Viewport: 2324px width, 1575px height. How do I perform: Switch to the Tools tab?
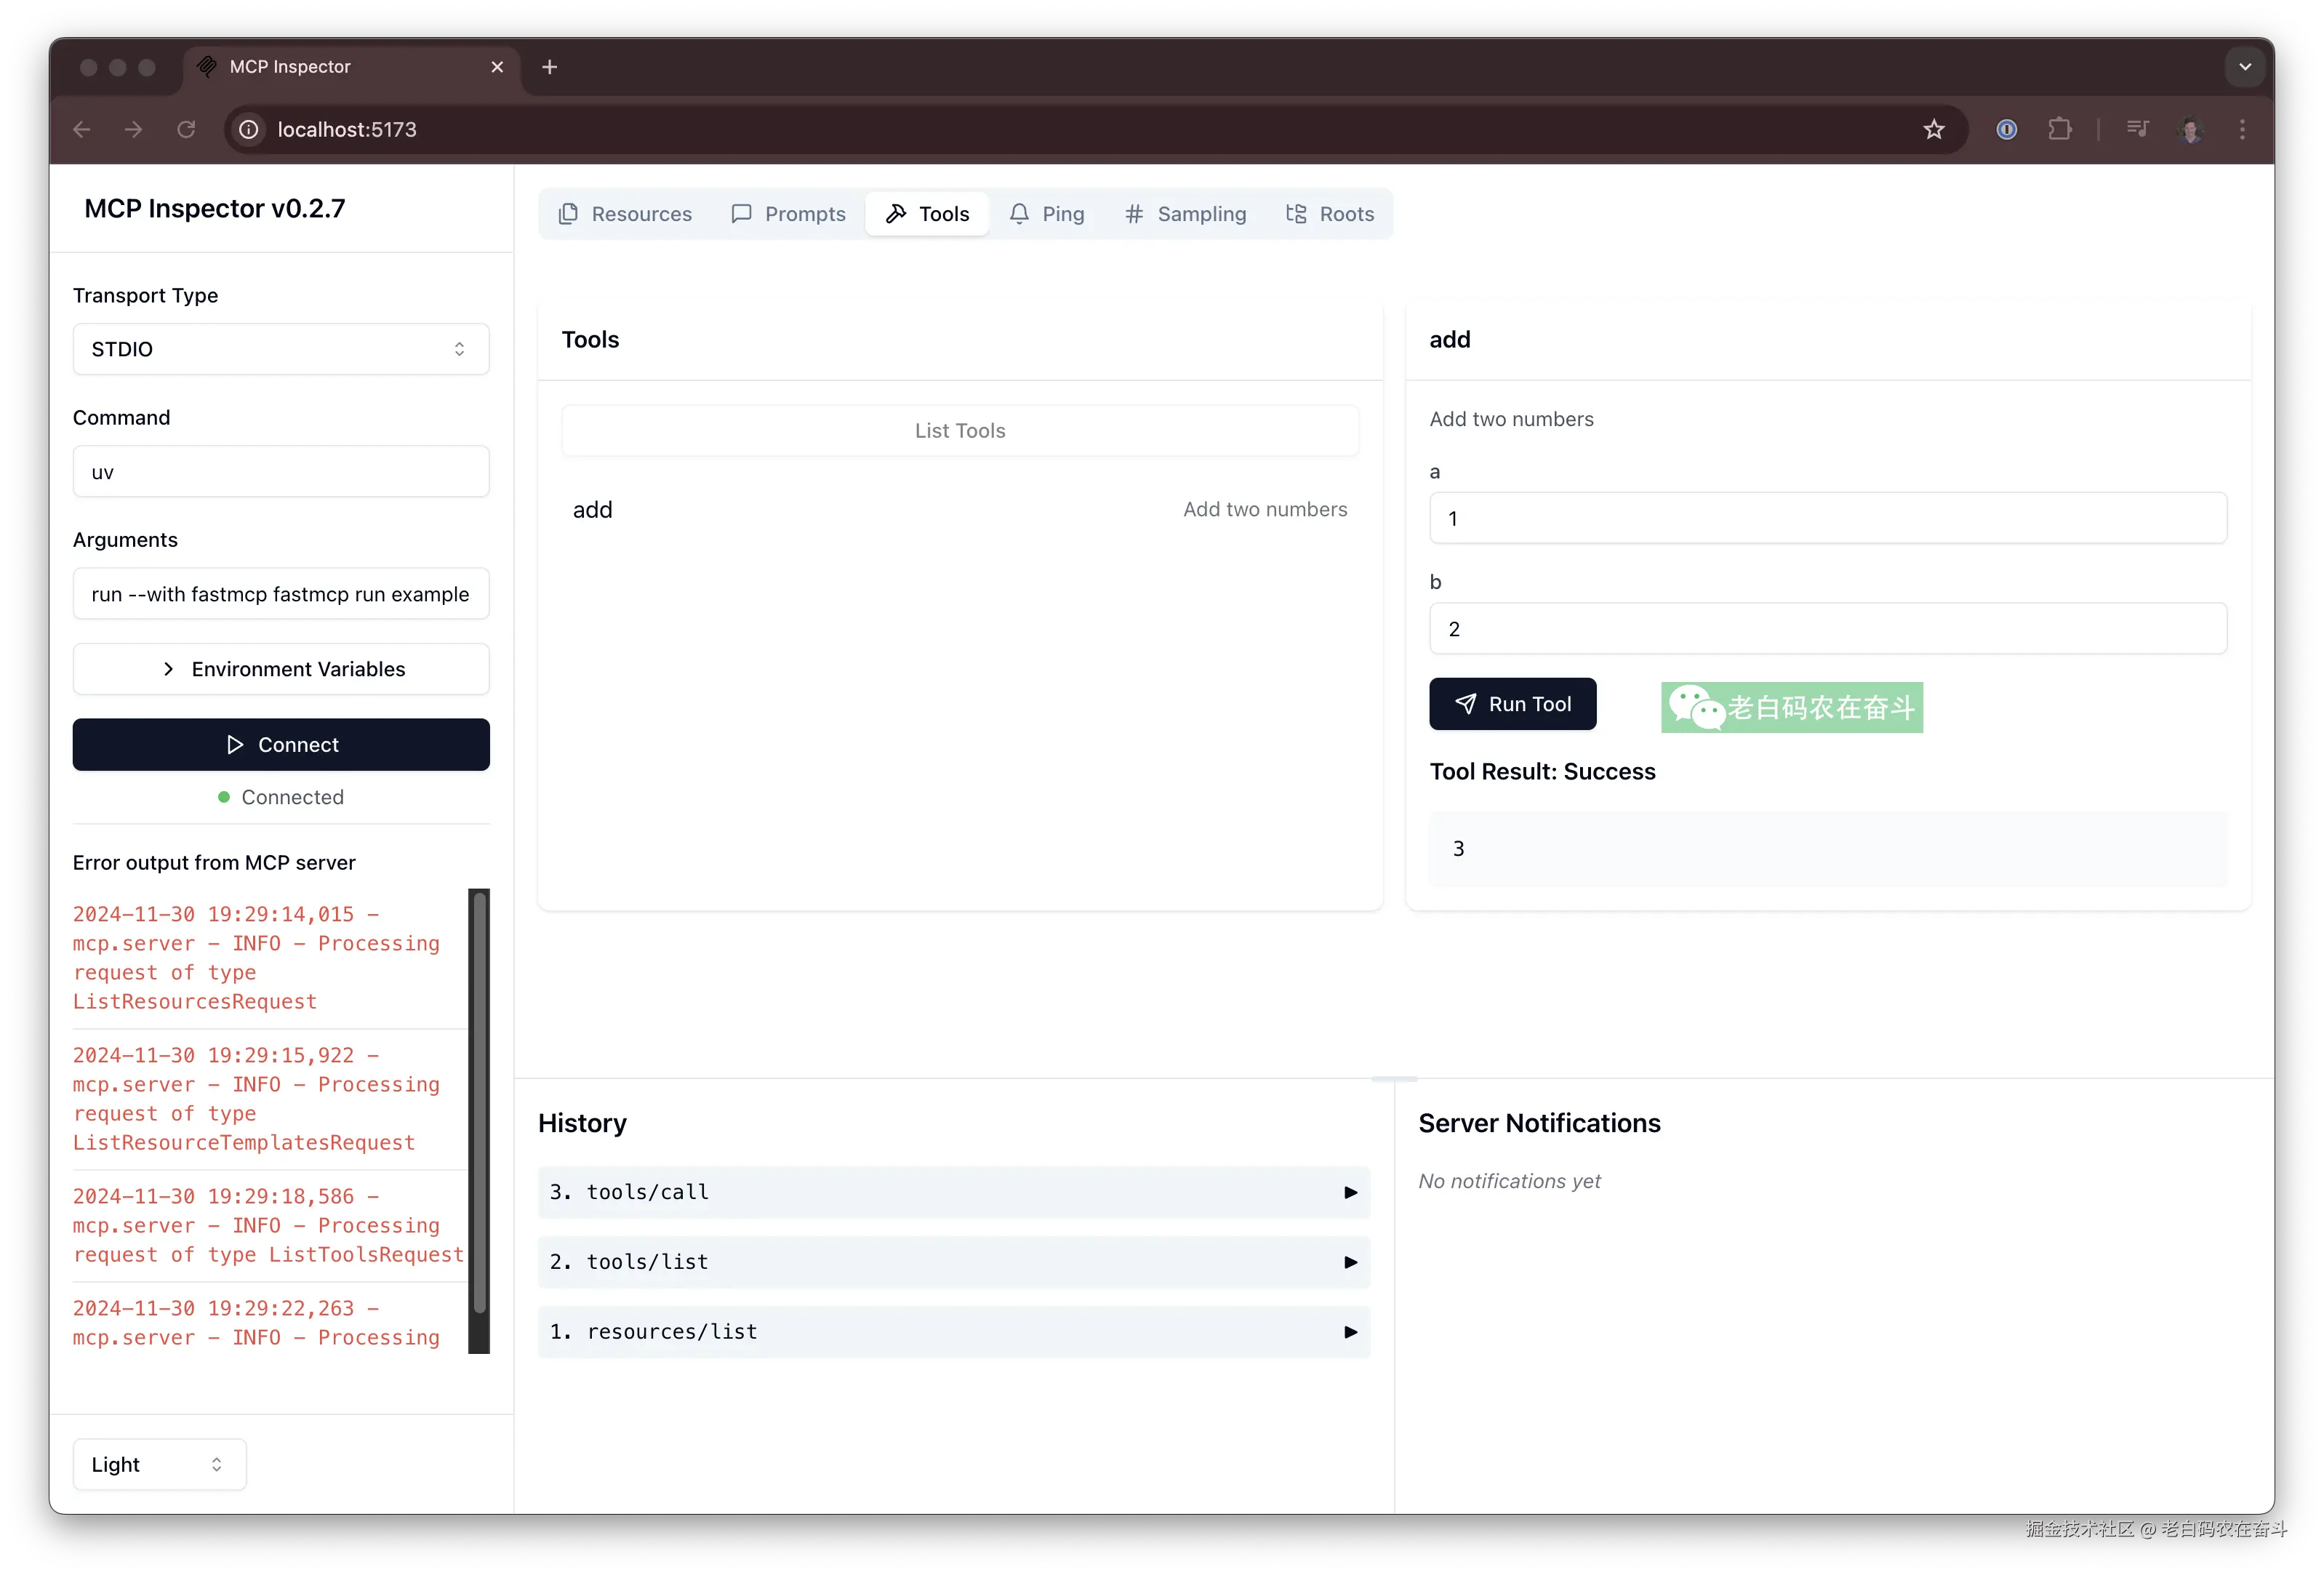tap(926, 213)
